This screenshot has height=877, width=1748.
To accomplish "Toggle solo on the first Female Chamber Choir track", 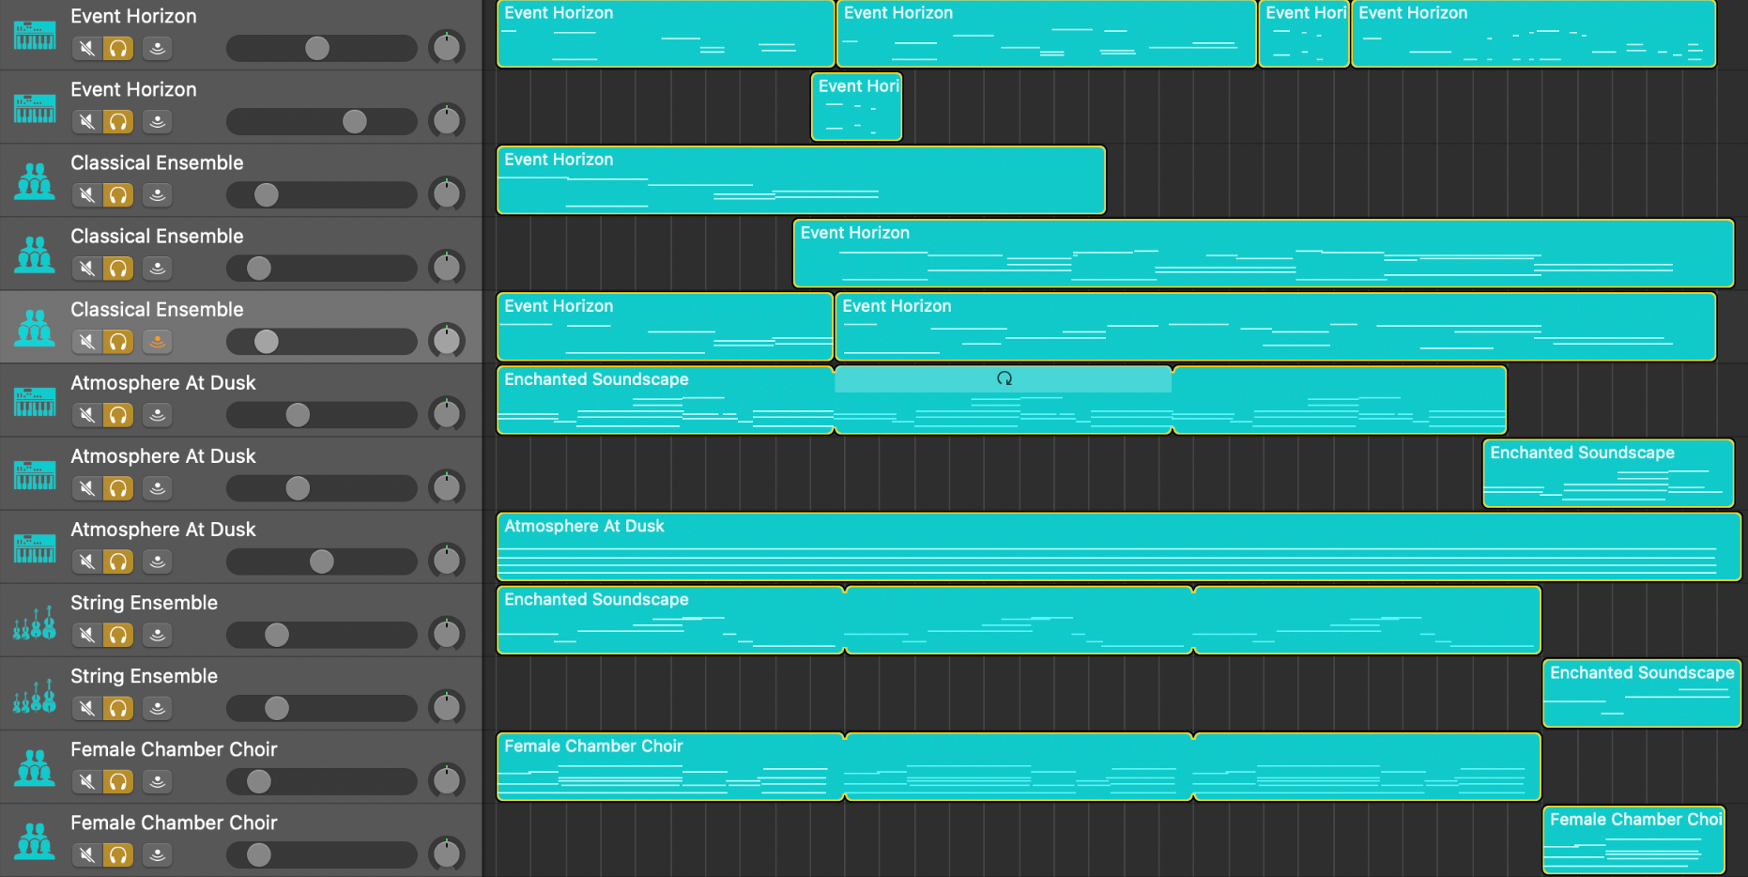I will pos(118,781).
